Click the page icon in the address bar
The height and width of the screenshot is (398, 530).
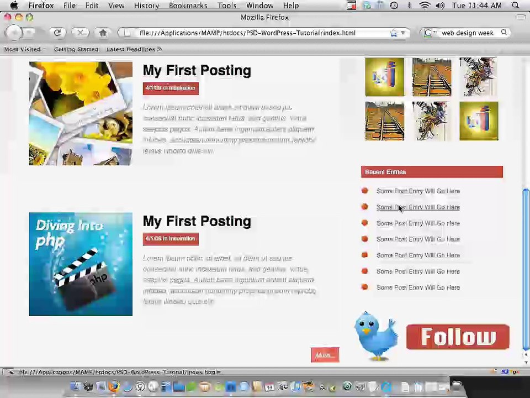[127, 33]
